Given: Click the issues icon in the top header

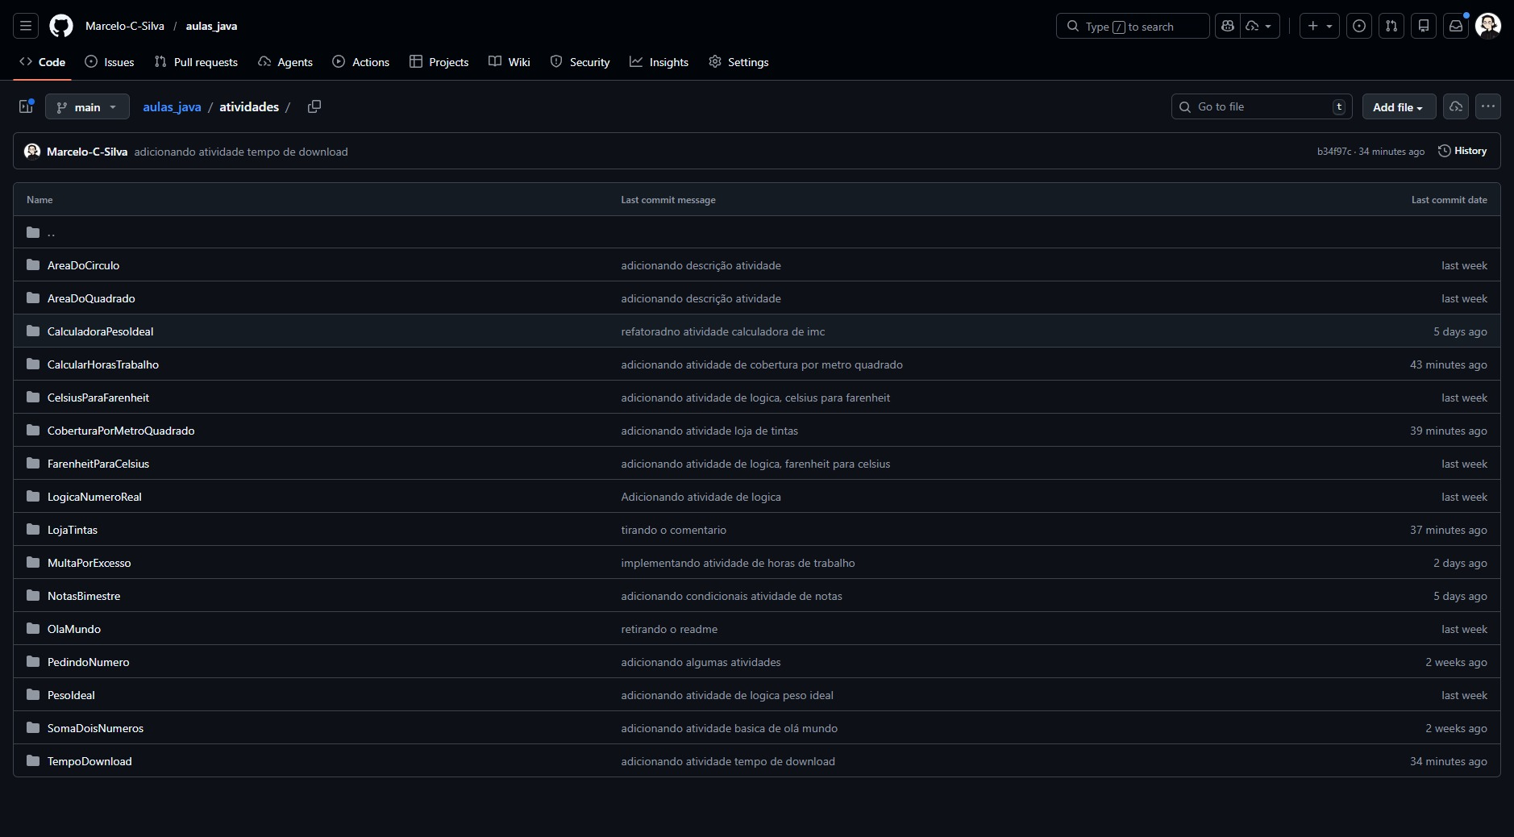Looking at the screenshot, I should tap(1359, 26).
